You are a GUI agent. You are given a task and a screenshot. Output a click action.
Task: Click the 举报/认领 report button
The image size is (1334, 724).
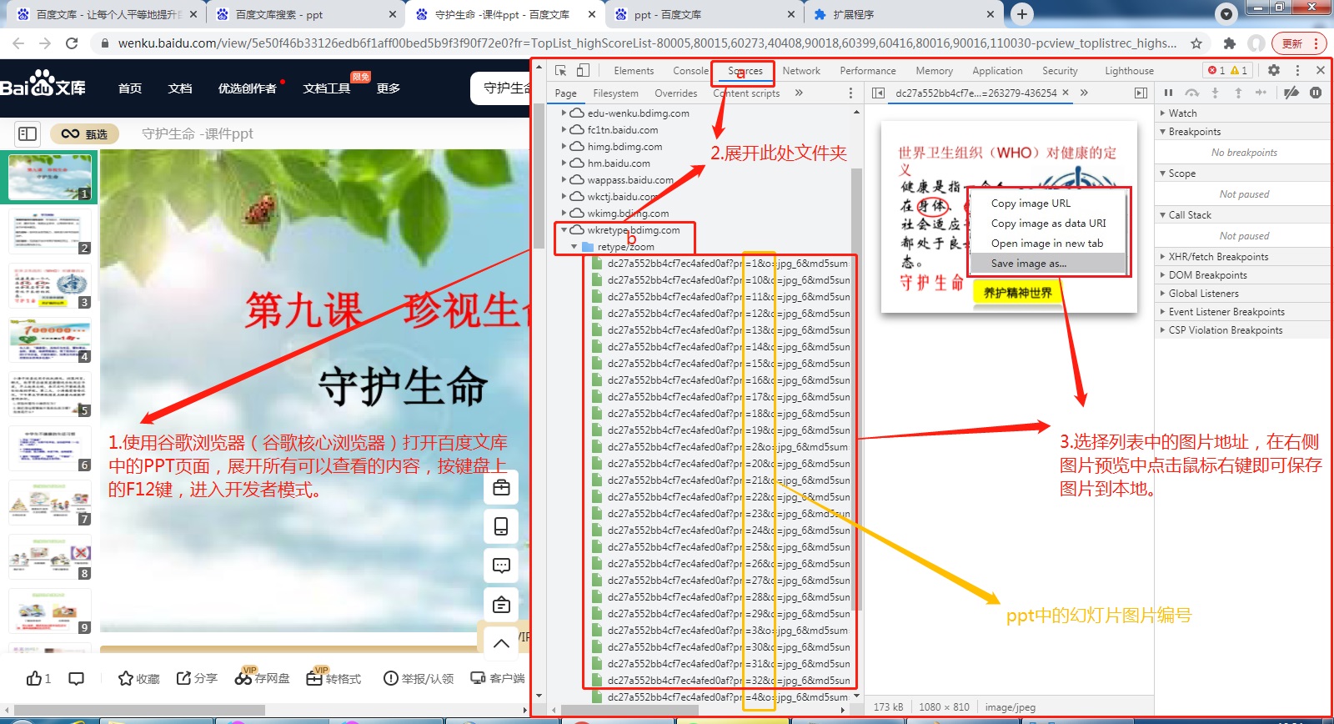pyautogui.click(x=419, y=678)
